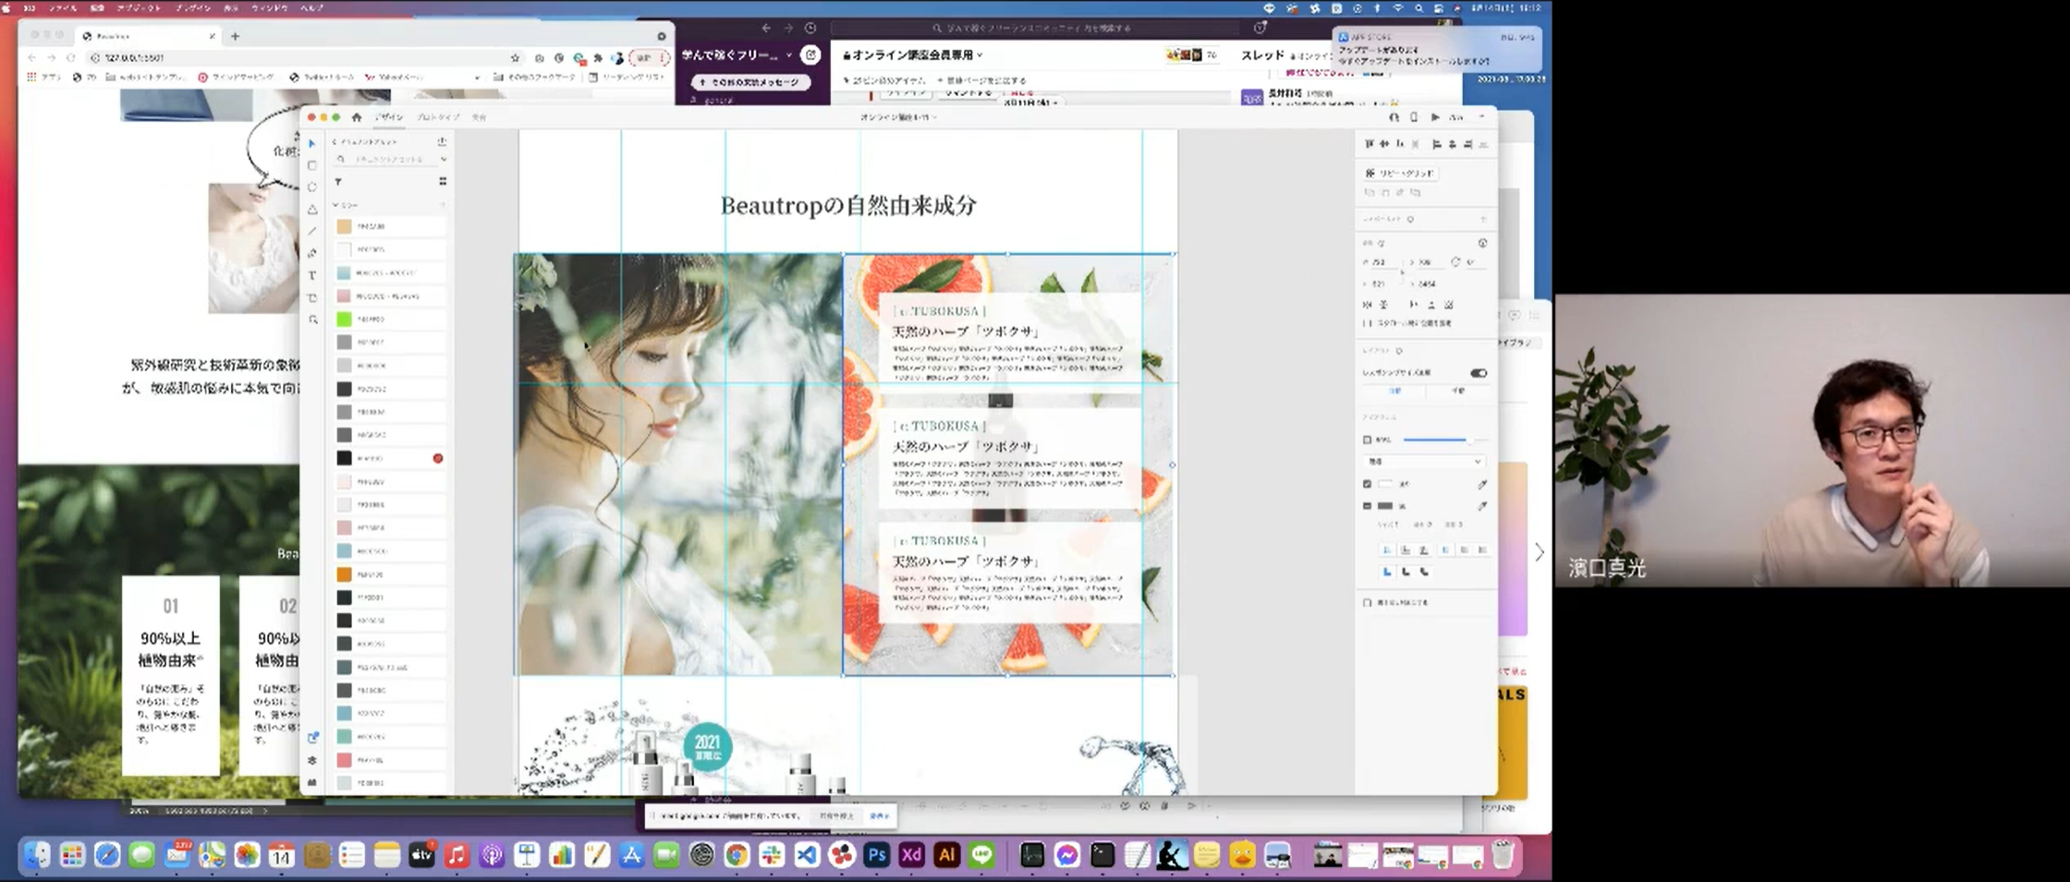Open Photoshop from the Dock
The width and height of the screenshot is (2070, 882).
(x=876, y=855)
